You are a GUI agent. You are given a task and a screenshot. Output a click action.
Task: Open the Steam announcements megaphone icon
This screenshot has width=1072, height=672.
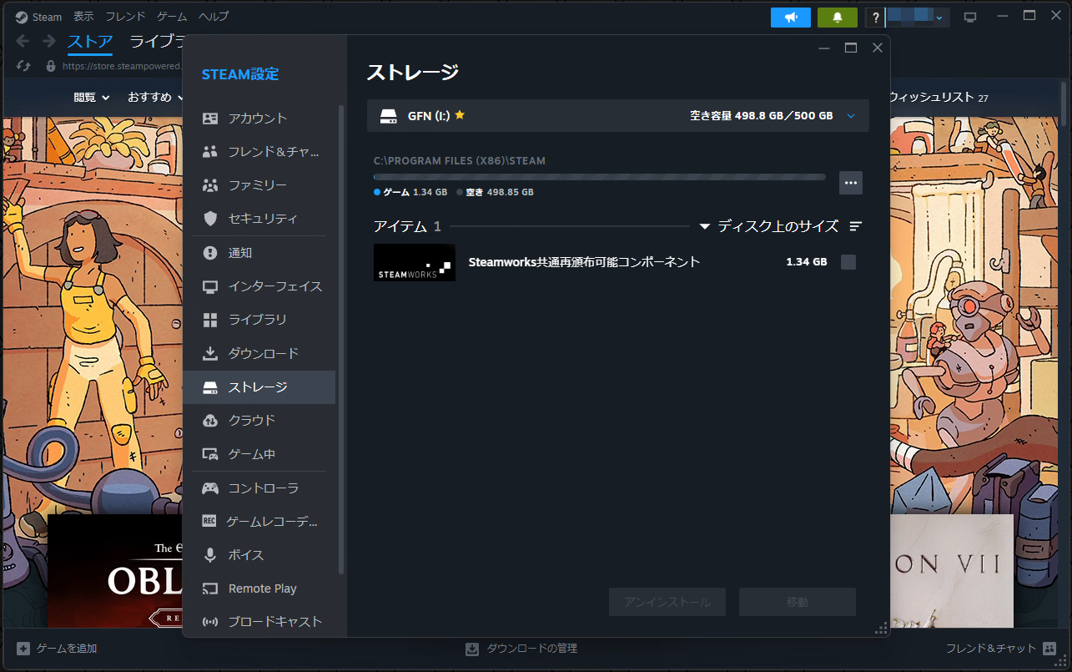(x=790, y=17)
